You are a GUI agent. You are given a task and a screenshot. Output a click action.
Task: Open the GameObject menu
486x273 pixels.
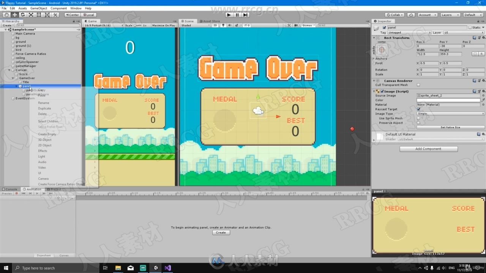point(39,8)
